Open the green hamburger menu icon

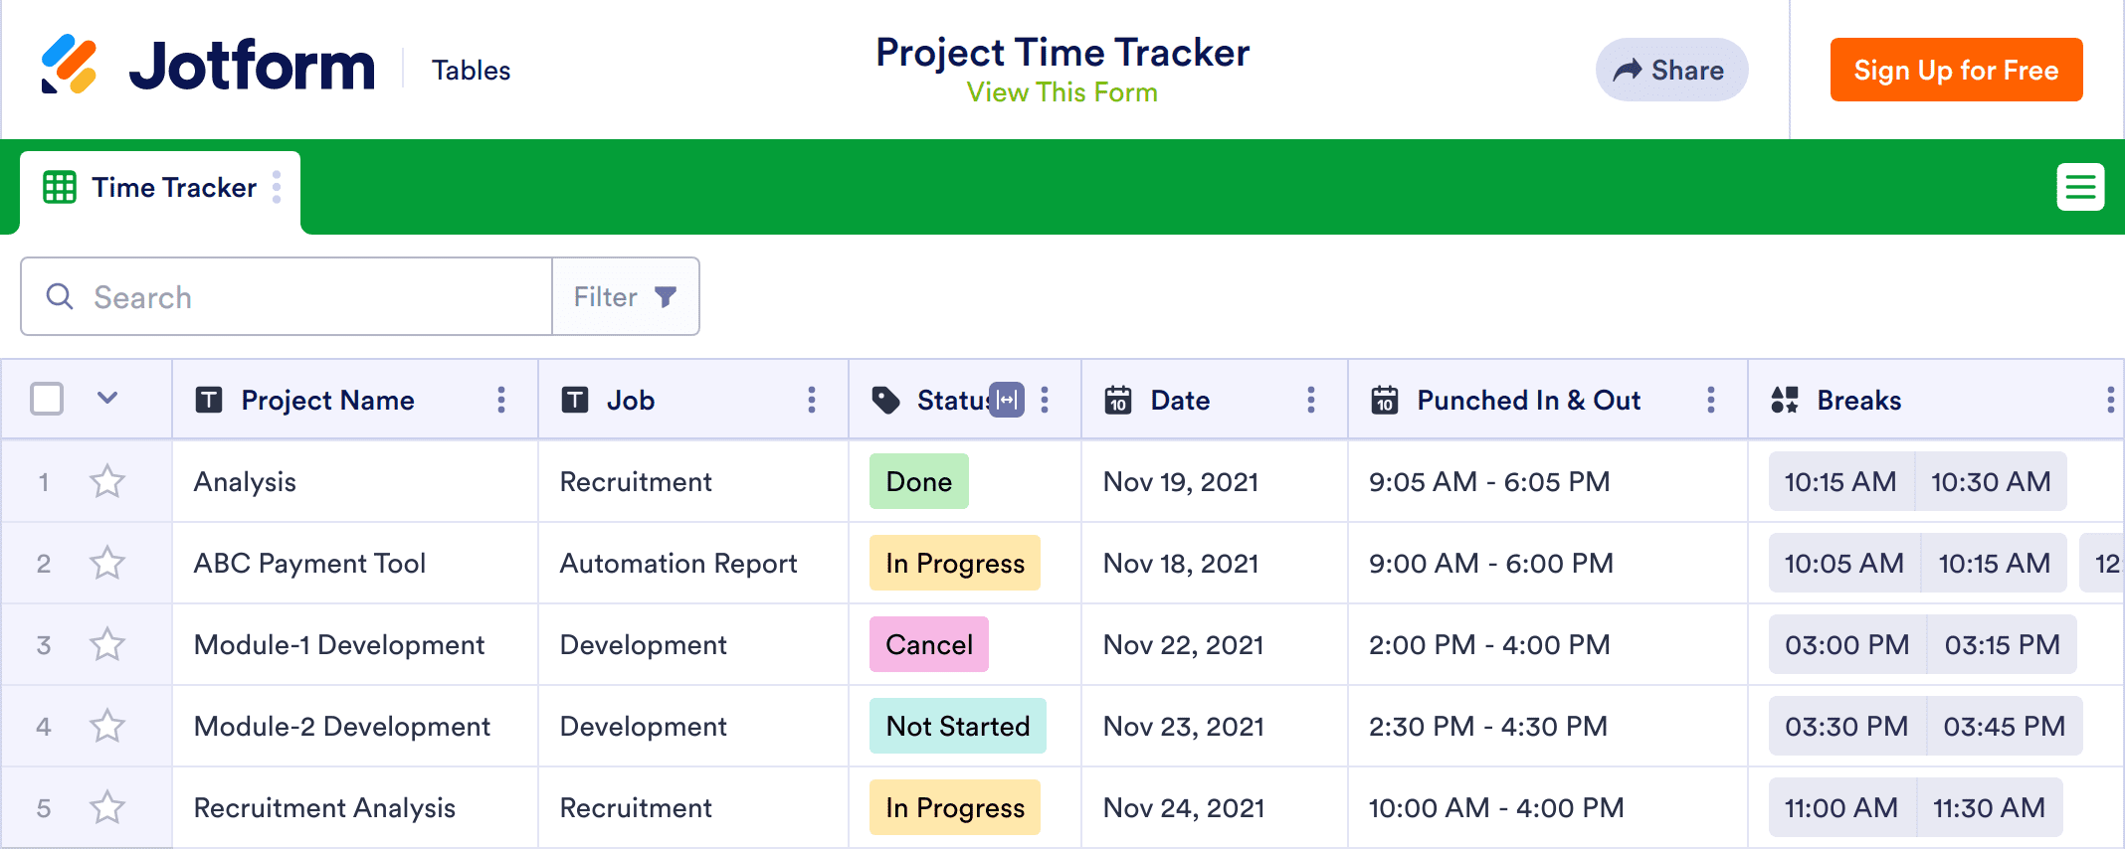coord(2080,187)
